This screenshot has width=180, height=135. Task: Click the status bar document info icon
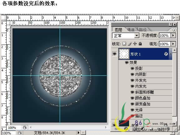coord(20,133)
